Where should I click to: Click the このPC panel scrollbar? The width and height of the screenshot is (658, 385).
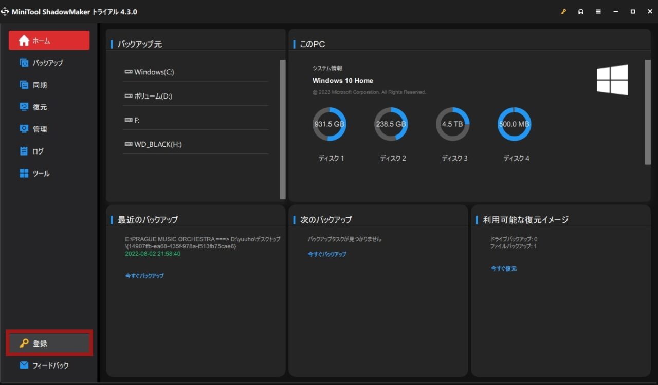pos(648,112)
